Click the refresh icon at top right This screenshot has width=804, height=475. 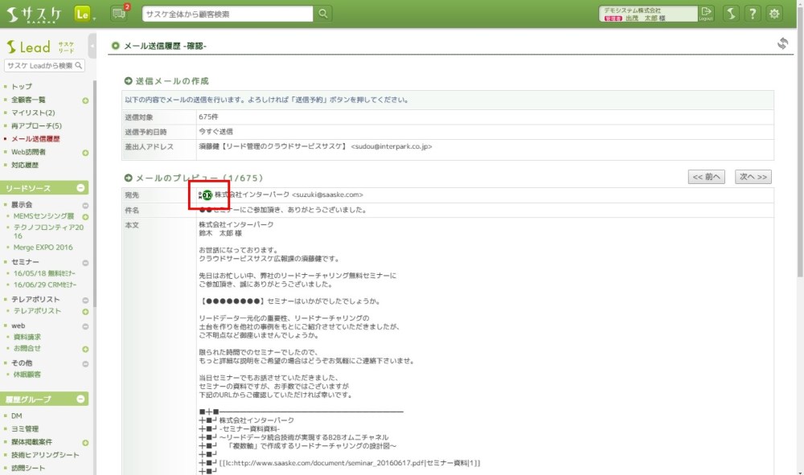pyautogui.click(x=782, y=44)
